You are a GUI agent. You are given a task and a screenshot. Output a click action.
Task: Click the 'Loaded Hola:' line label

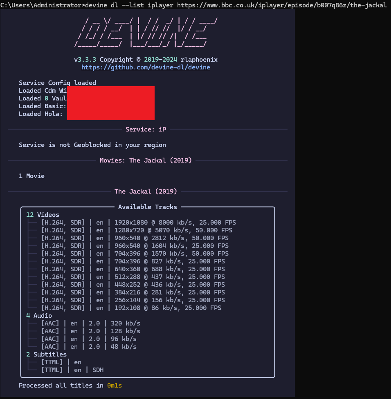[x=41, y=114]
